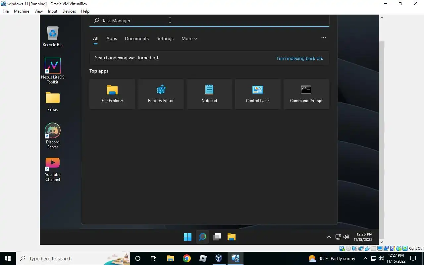The width and height of the screenshot is (424, 265).
Task: Click the search box with task Manager
Action: click(209, 21)
